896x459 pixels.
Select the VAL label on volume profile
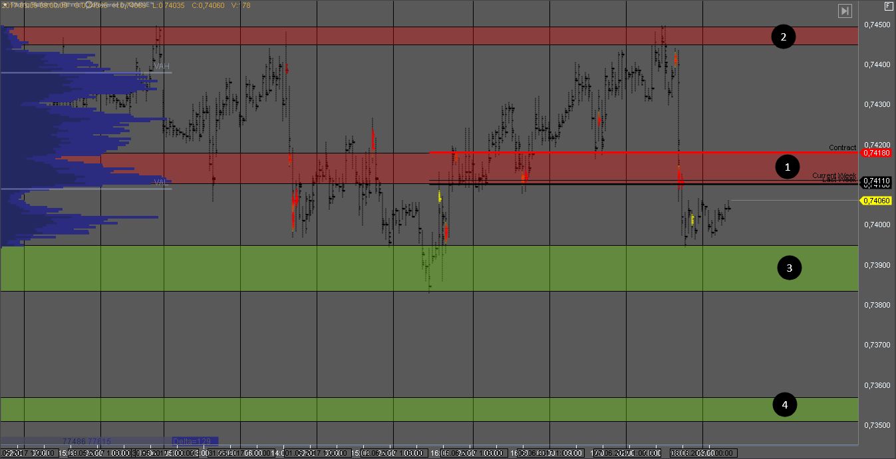tap(161, 181)
